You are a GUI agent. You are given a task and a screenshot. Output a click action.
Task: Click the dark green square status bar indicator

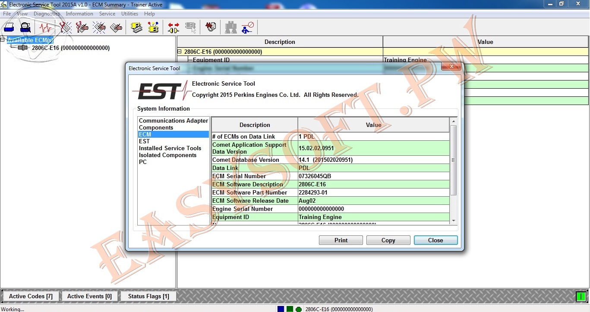[x=290, y=309]
